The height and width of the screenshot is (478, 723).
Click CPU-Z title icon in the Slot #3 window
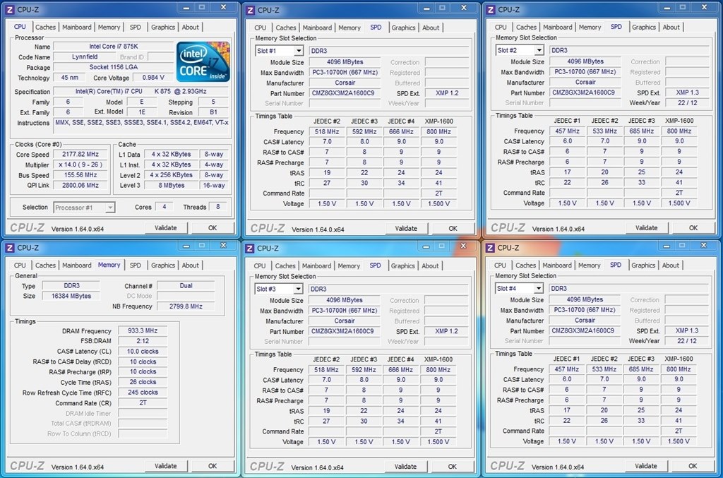pyautogui.click(x=249, y=248)
